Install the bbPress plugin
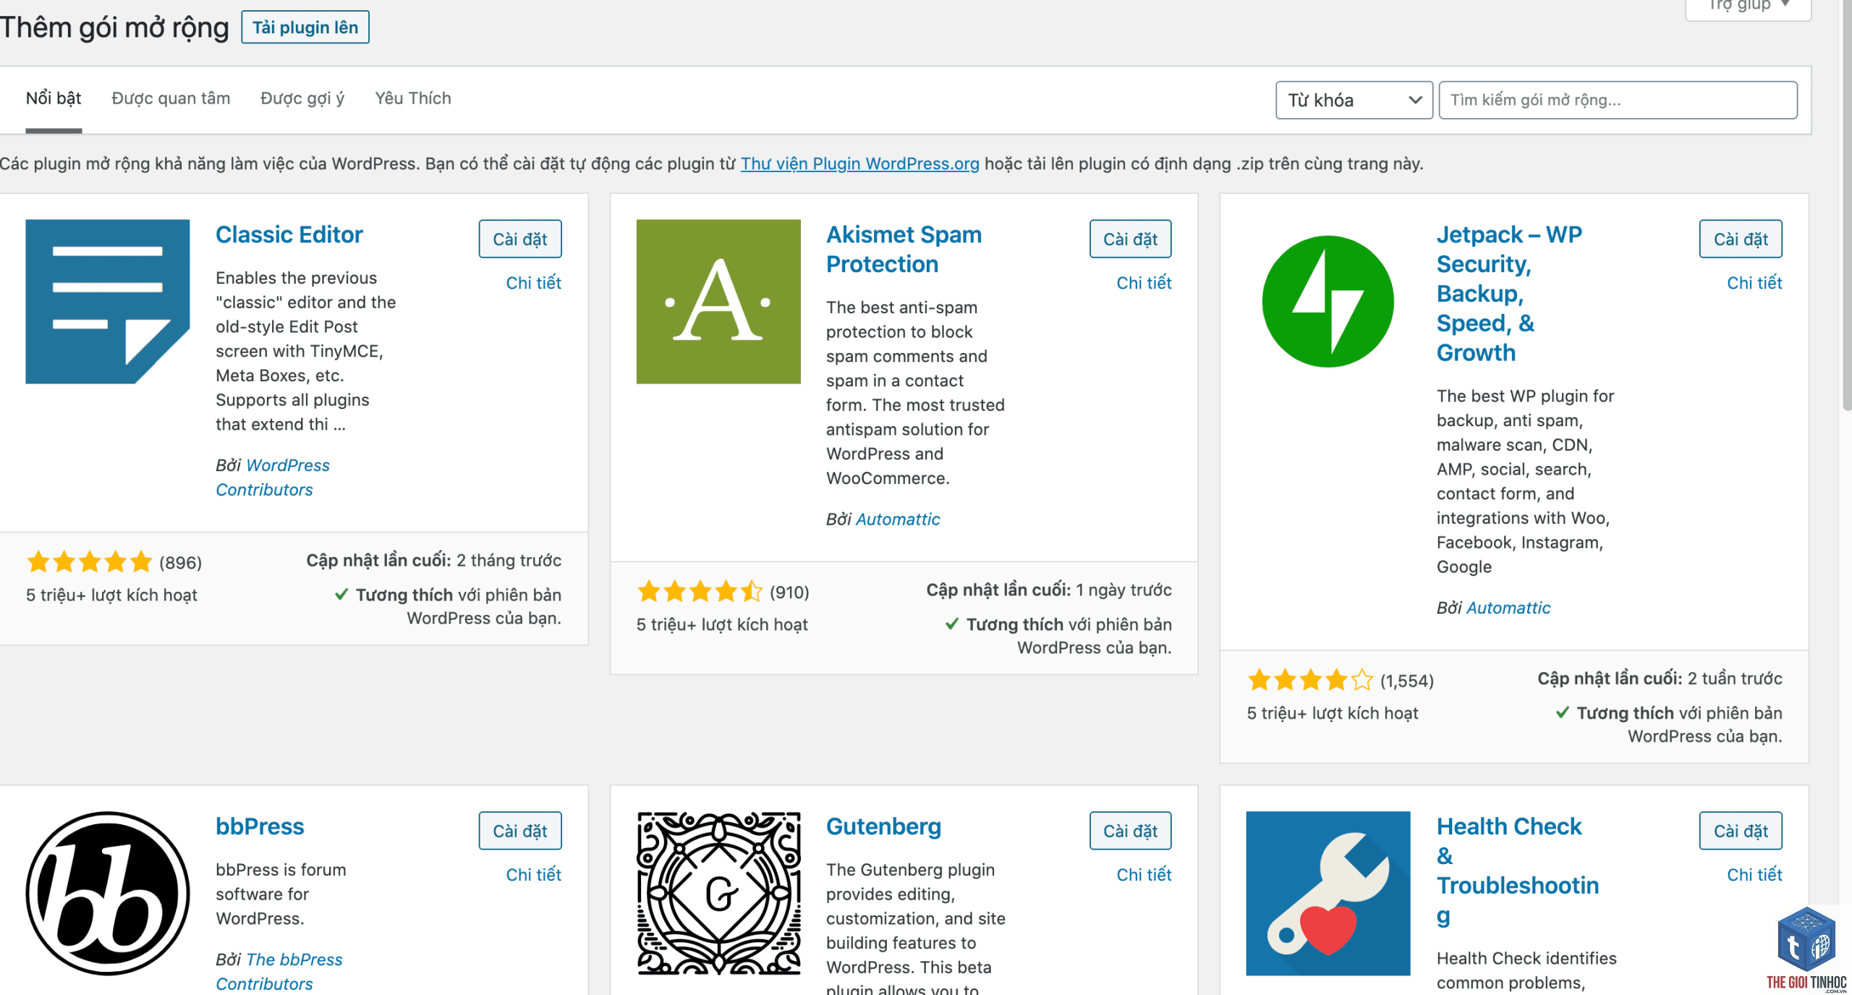Screen dimensions: 1852x995 [x=520, y=831]
